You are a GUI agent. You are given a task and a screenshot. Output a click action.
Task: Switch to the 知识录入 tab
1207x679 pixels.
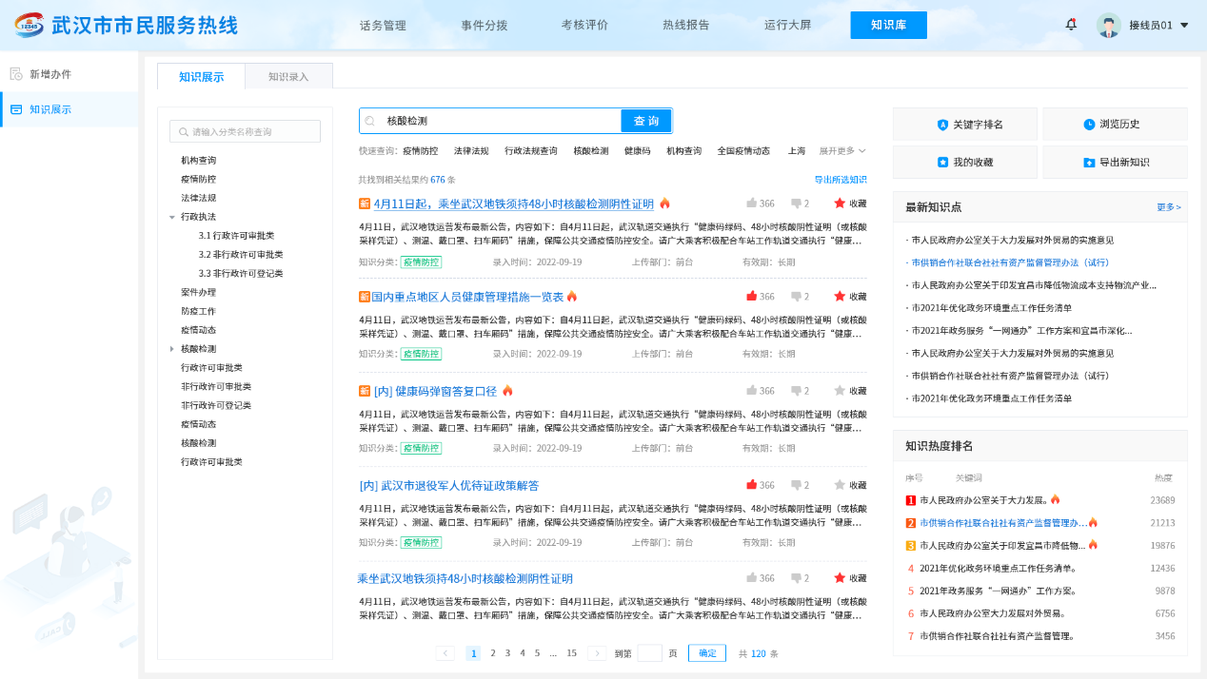(x=288, y=77)
